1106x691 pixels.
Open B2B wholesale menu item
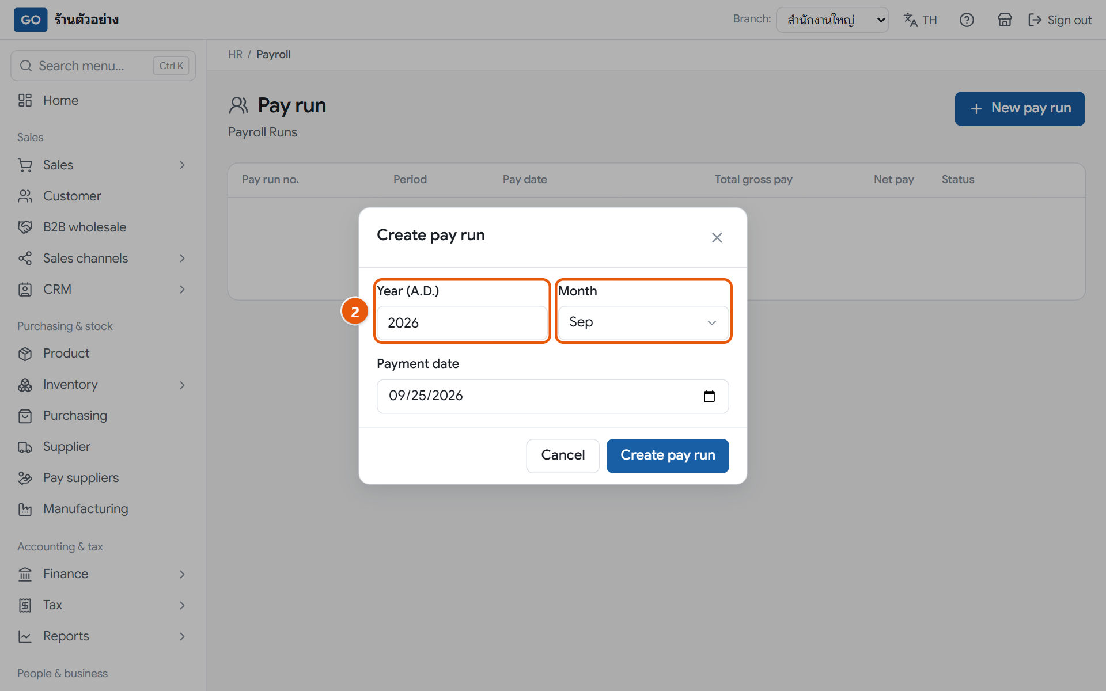(x=103, y=227)
